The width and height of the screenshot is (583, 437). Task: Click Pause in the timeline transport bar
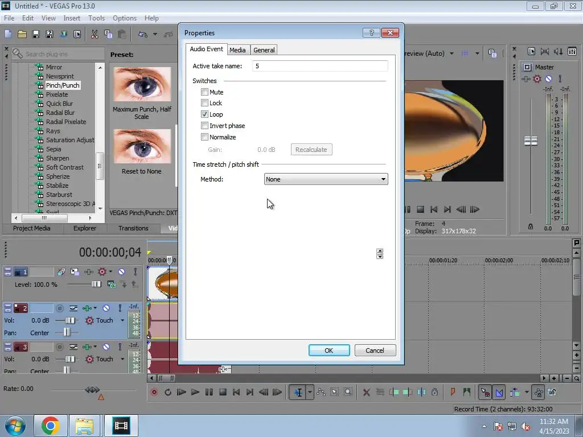[209, 392]
